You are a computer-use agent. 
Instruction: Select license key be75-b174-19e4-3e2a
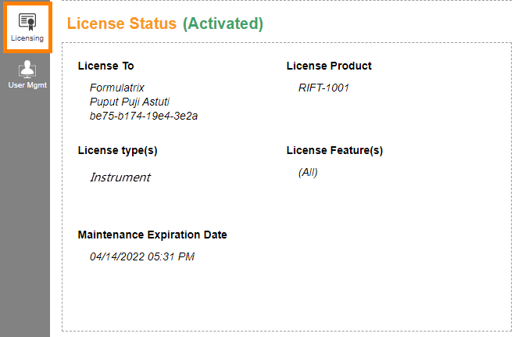tap(144, 116)
